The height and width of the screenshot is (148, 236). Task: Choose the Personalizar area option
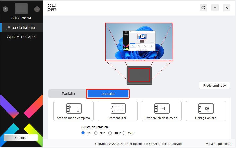[x=118, y=111]
